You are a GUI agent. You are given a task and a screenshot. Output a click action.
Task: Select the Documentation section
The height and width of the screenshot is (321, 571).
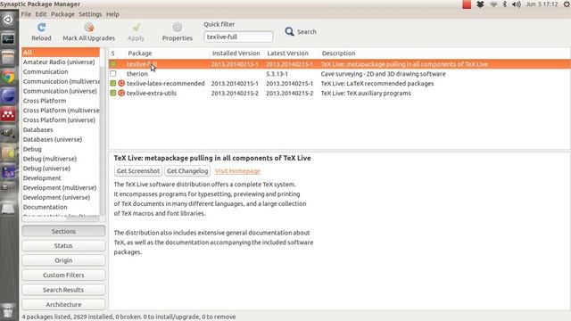tap(61, 207)
